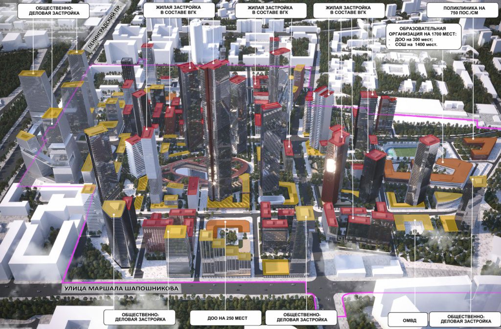Select the orange U-shaped kindergarten roof
501x329 pixels.
click(x=225, y=227)
